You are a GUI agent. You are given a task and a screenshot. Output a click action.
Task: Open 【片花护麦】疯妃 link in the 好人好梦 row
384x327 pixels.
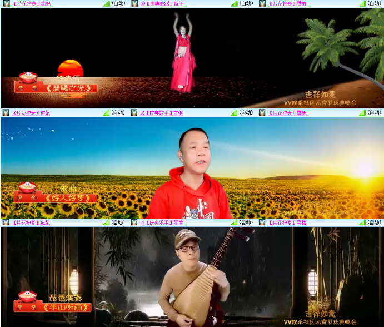click(x=31, y=113)
